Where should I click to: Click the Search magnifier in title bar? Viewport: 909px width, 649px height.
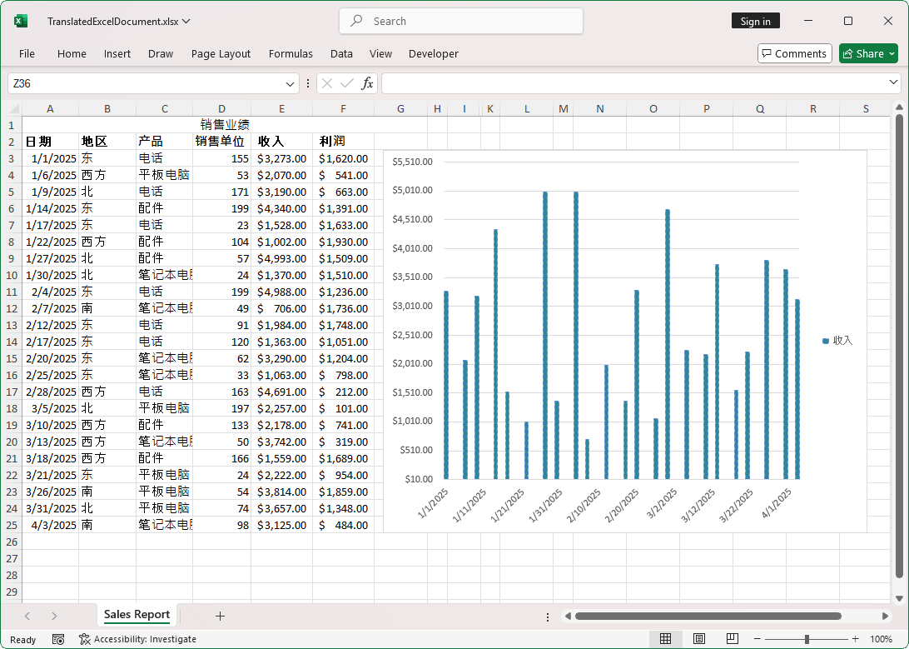coord(355,21)
